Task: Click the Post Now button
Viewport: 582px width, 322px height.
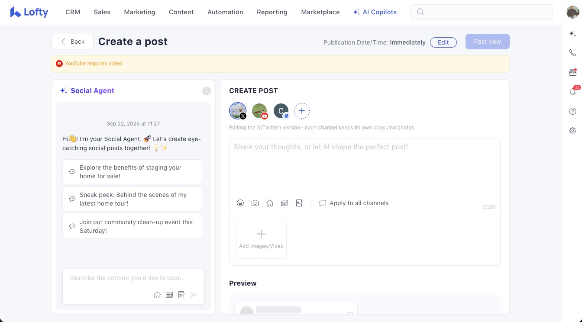Action: coord(488,42)
